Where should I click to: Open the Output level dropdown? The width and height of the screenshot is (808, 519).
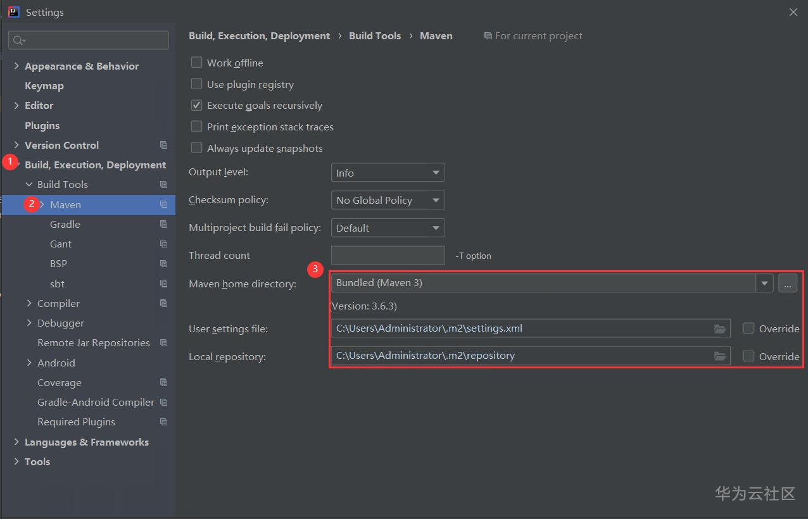pyautogui.click(x=388, y=173)
